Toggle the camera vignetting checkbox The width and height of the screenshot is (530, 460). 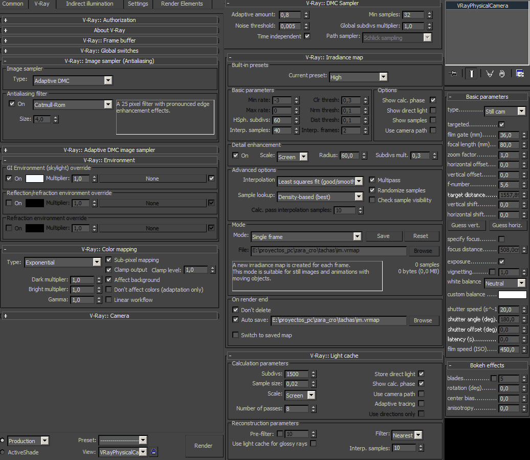tap(493, 272)
